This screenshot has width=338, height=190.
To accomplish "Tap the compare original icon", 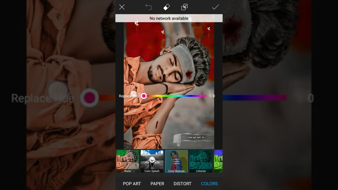I will tap(185, 7).
